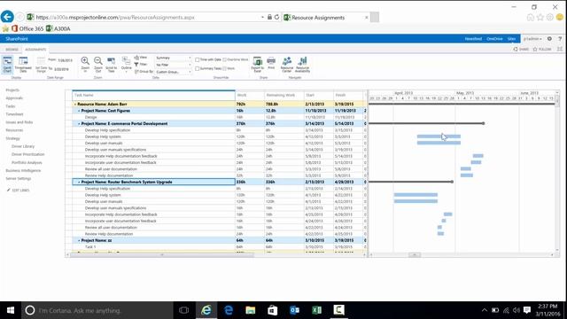This screenshot has height=319, width=567.
Task: Open the Set Date Range tool
Action: (42, 65)
